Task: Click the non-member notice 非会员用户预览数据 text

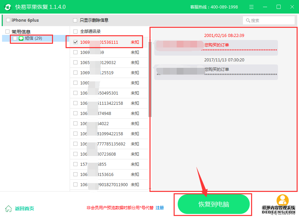Action: [x=120, y=208]
